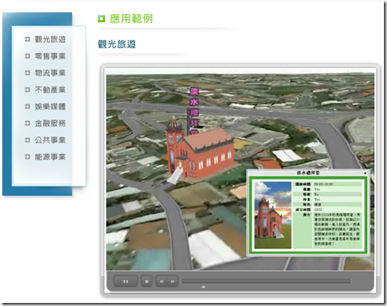Rewind the video with double-left arrows
This screenshot has width=387, height=306.
[161, 281]
